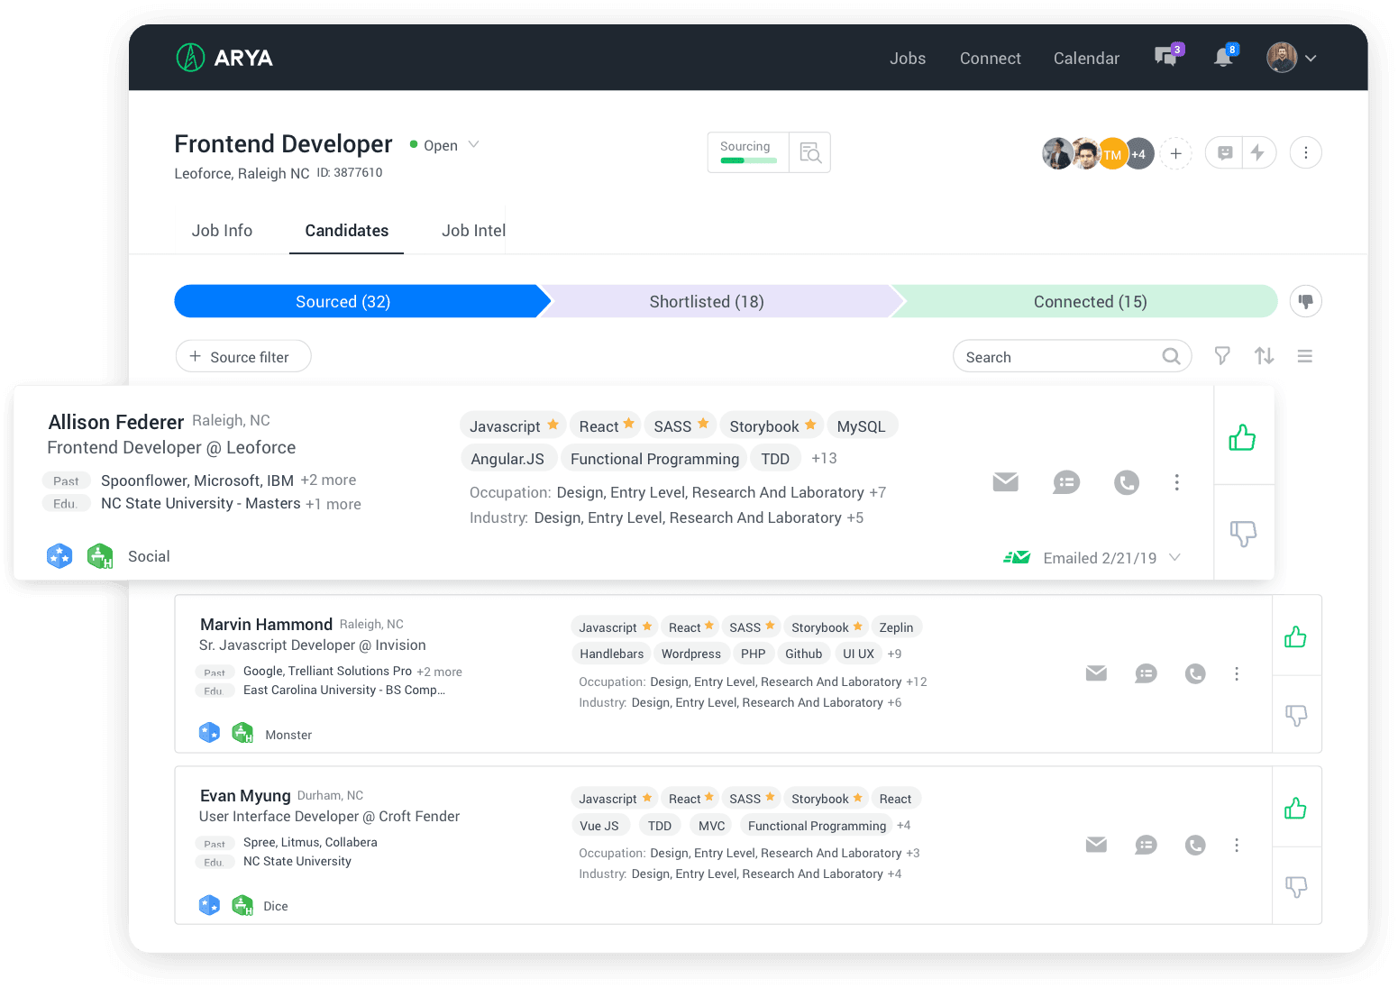
Task: Open the user profile menu chevron
Action: tap(1311, 58)
